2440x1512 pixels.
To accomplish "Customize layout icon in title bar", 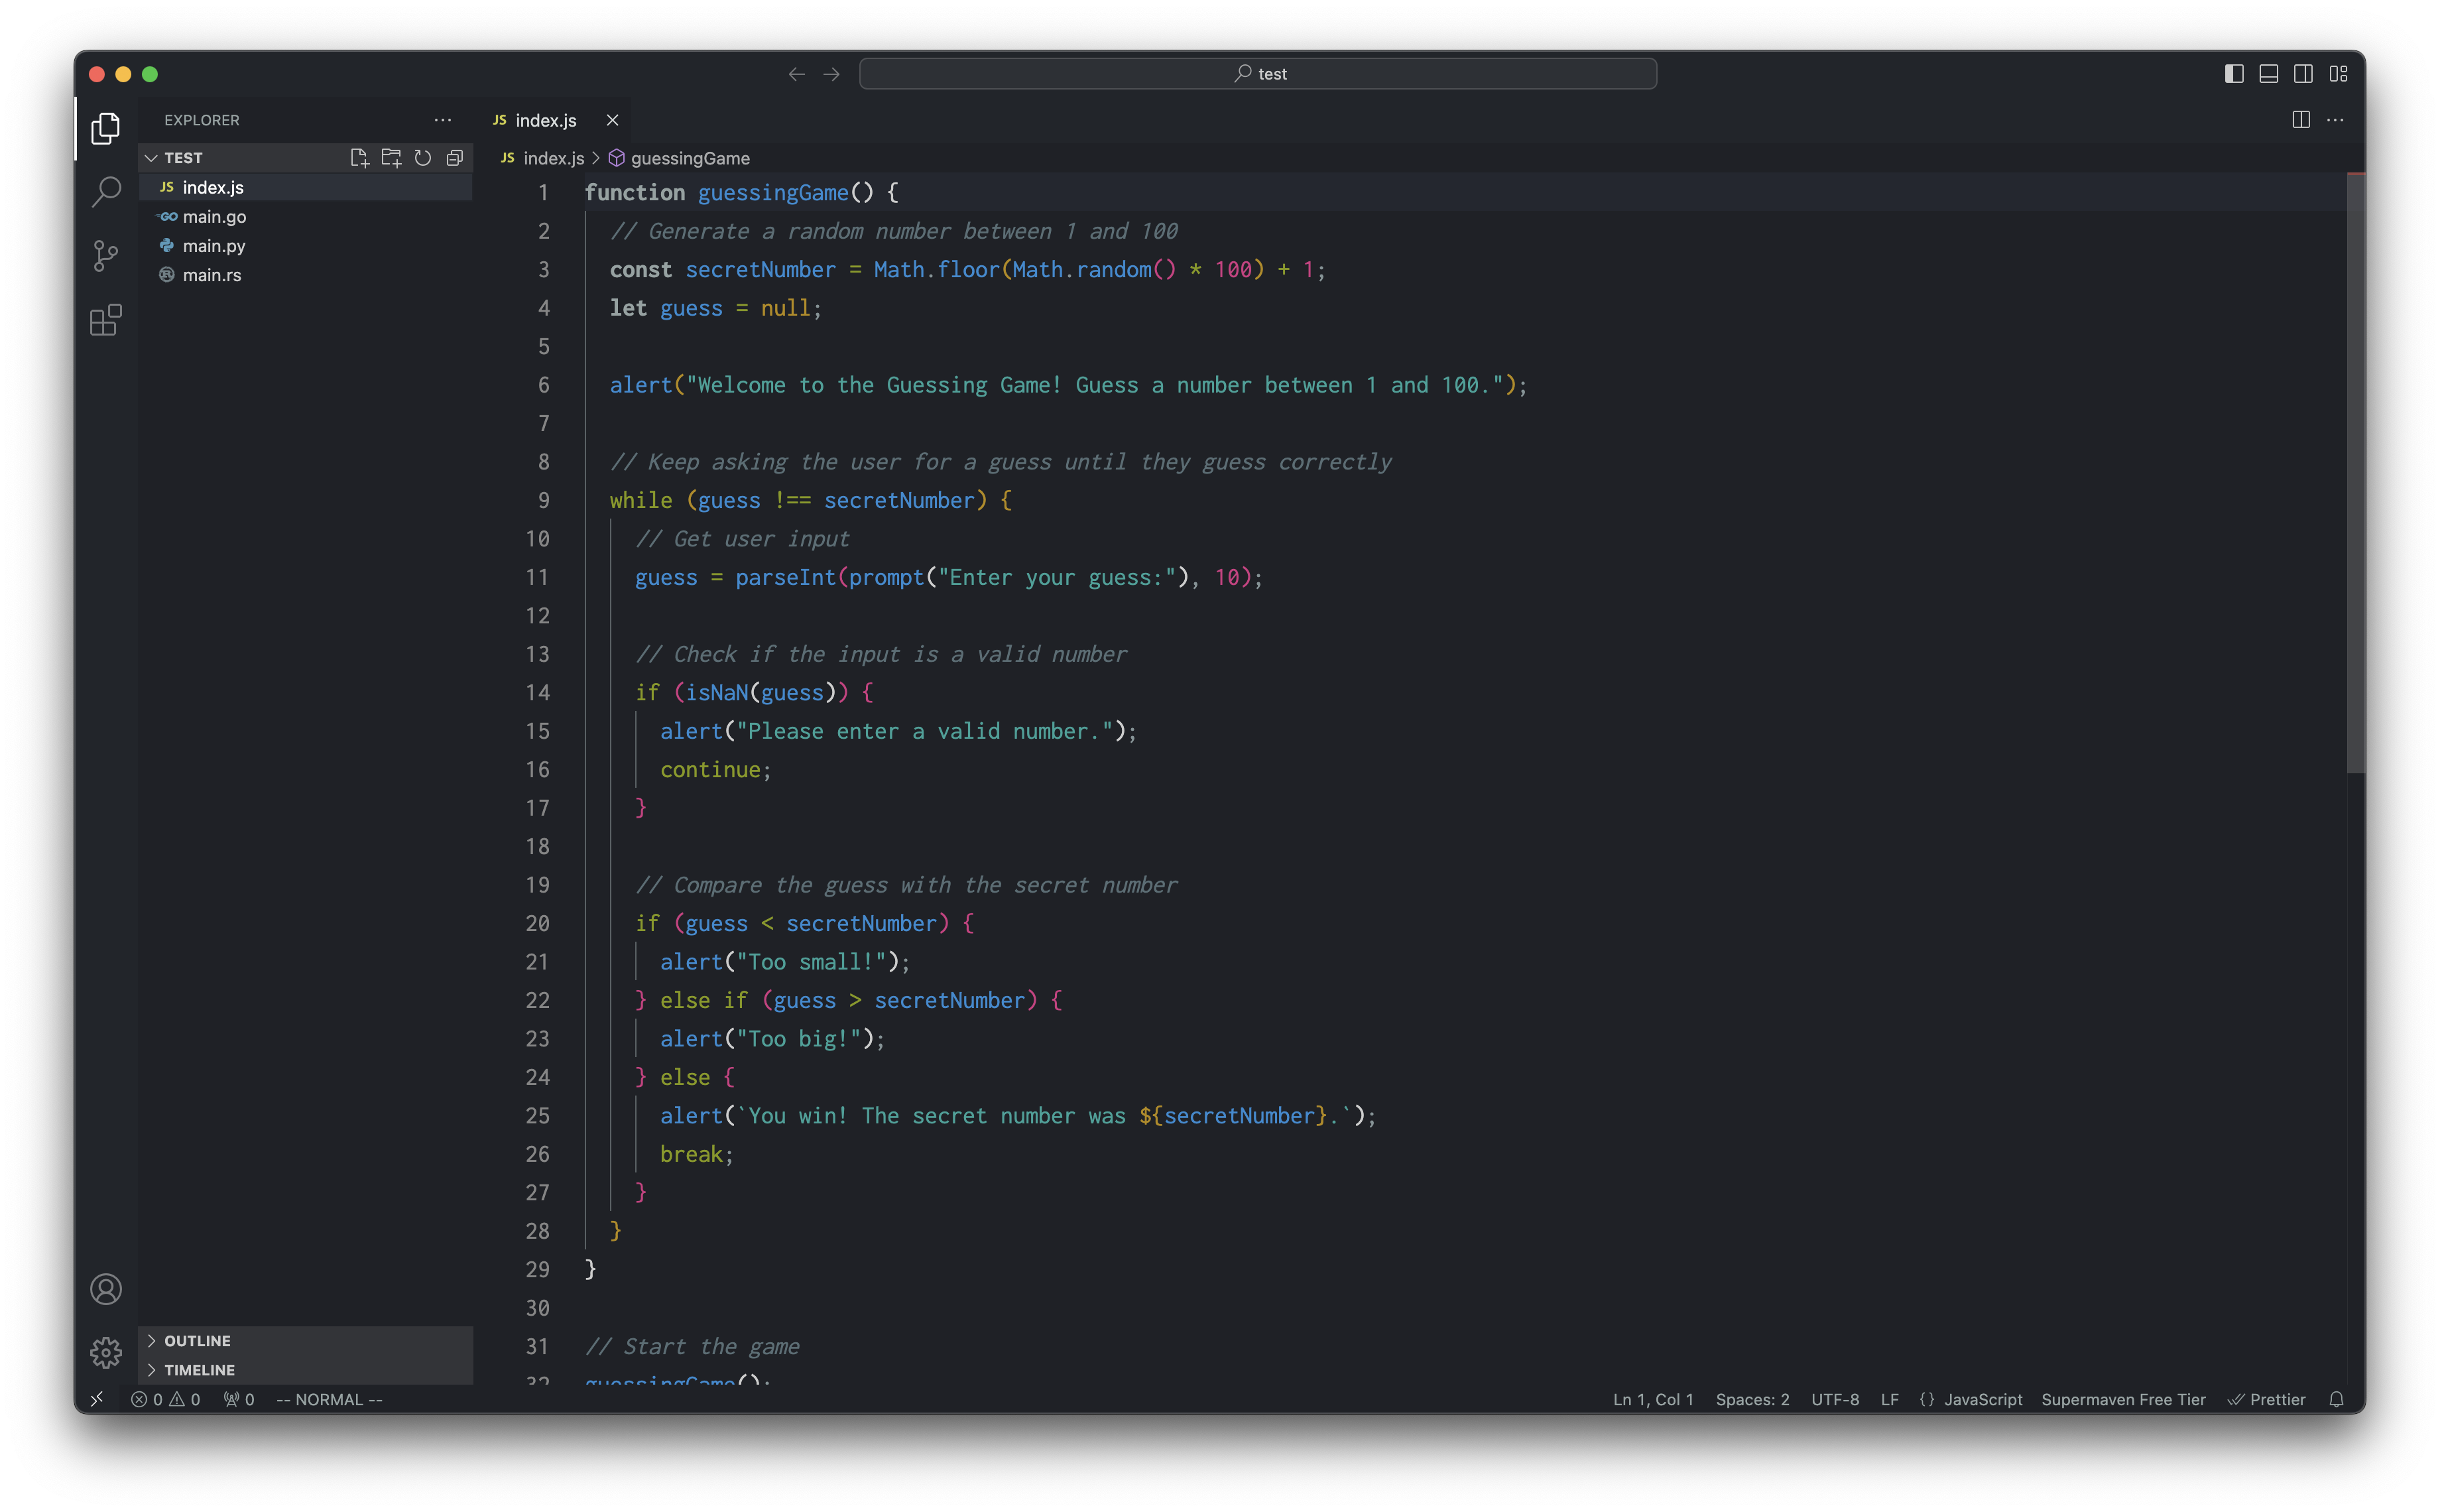I will tap(2338, 74).
